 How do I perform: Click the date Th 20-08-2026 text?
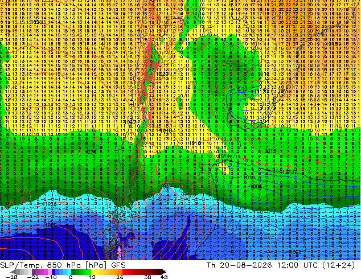click(x=239, y=265)
